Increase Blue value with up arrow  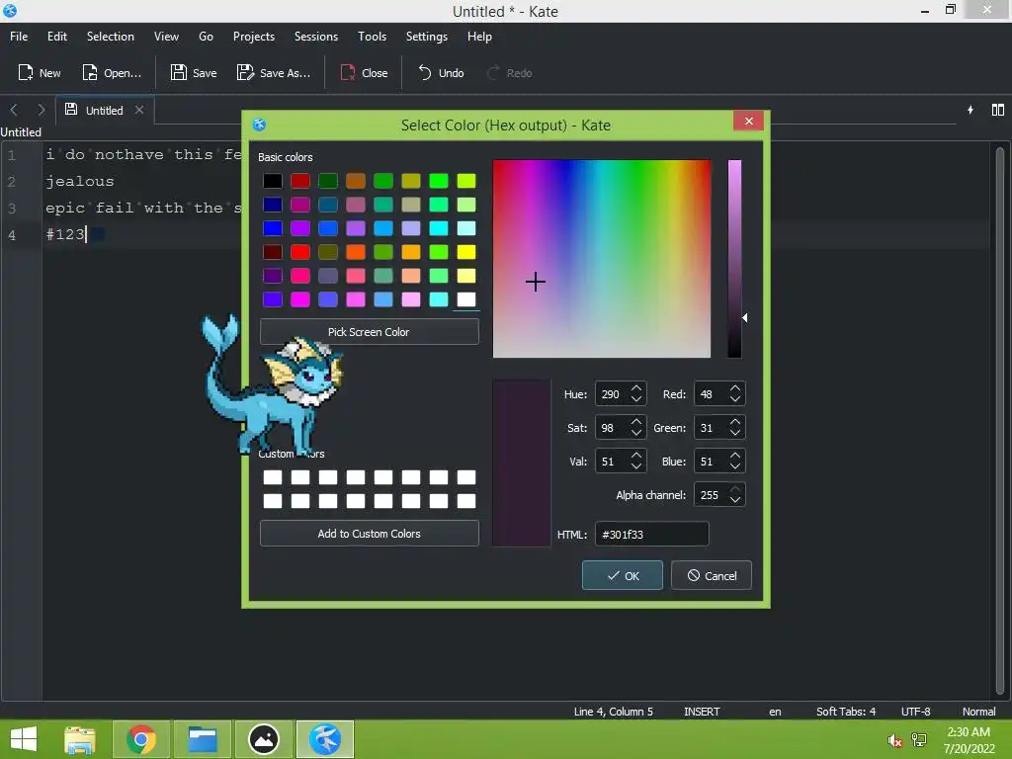[x=735, y=456]
